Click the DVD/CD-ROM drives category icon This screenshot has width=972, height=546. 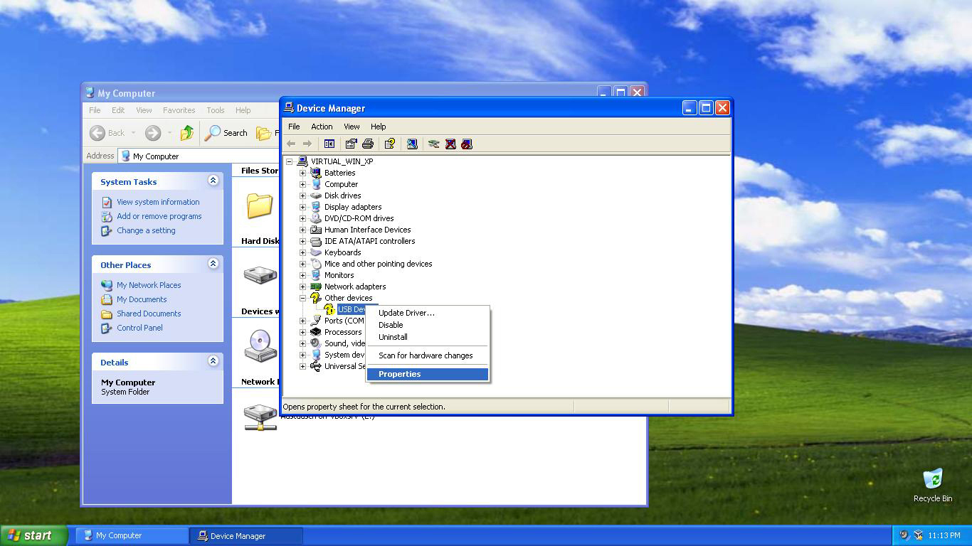316,218
